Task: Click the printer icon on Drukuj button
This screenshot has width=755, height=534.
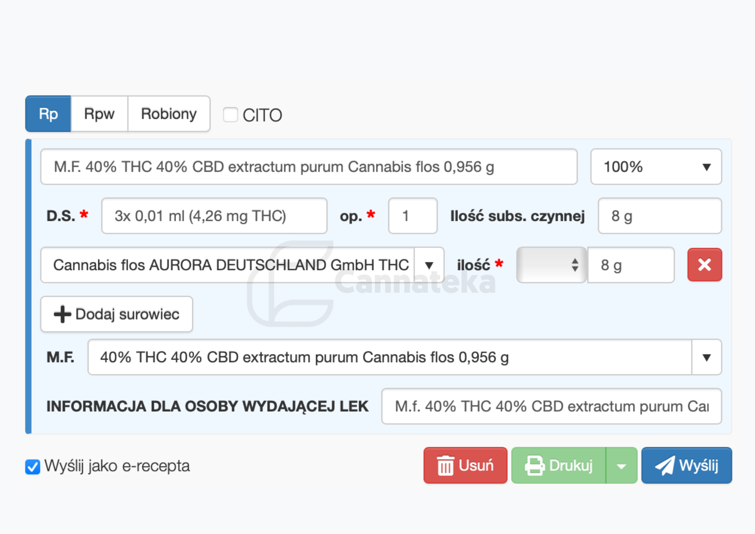Action: point(535,466)
